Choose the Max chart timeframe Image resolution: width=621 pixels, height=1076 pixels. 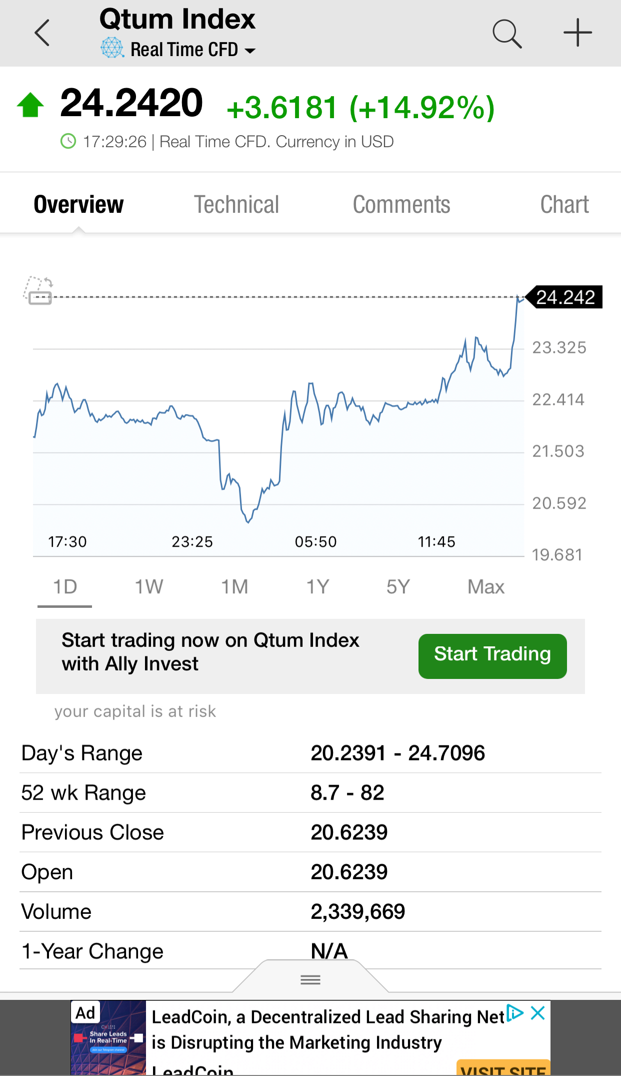pos(486,587)
